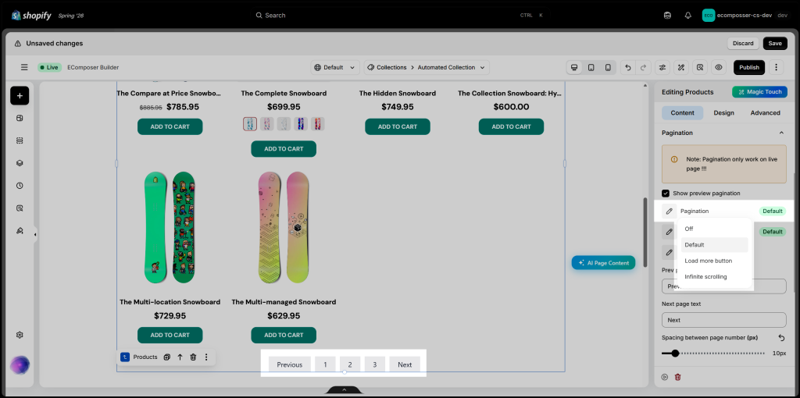
Task: Switch to the Content tab
Action: (x=682, y=112)
